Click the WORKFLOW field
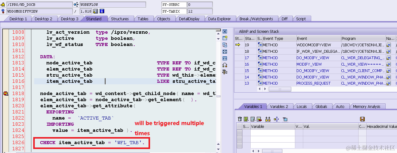 tap(113, 5)
